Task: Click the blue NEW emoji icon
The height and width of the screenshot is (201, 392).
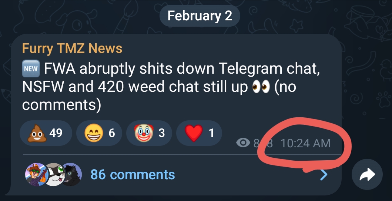Action: (31, 68)
